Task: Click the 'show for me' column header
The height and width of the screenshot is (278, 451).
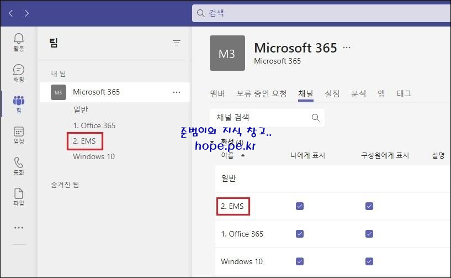Action: point(307,155)
